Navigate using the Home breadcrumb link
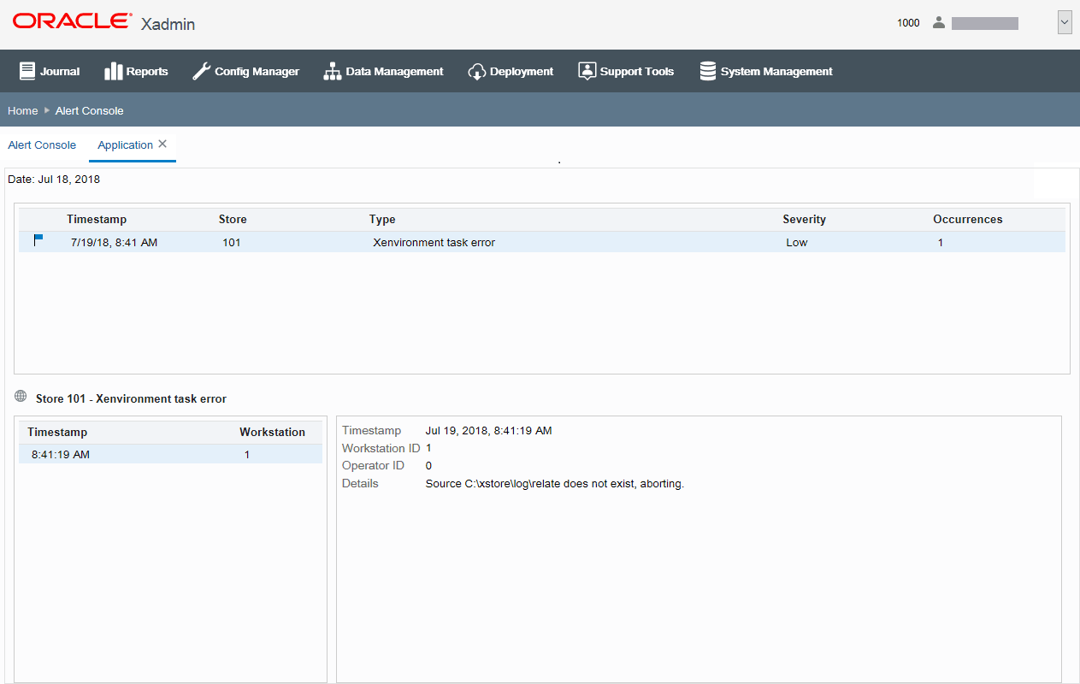The width and height of the screenshot is (1080, 684). coord(22,110)
